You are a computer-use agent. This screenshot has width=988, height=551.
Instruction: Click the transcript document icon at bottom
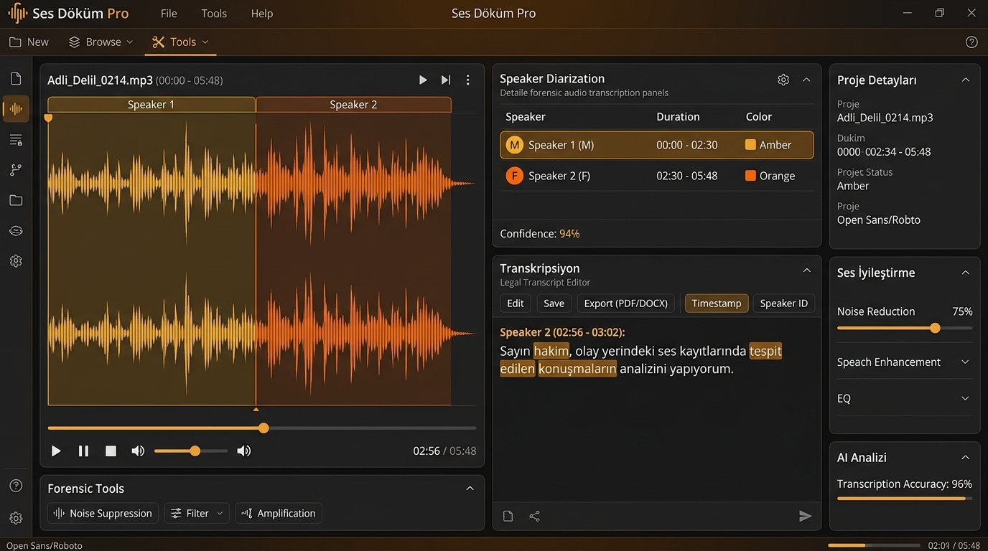coord(508,516)
